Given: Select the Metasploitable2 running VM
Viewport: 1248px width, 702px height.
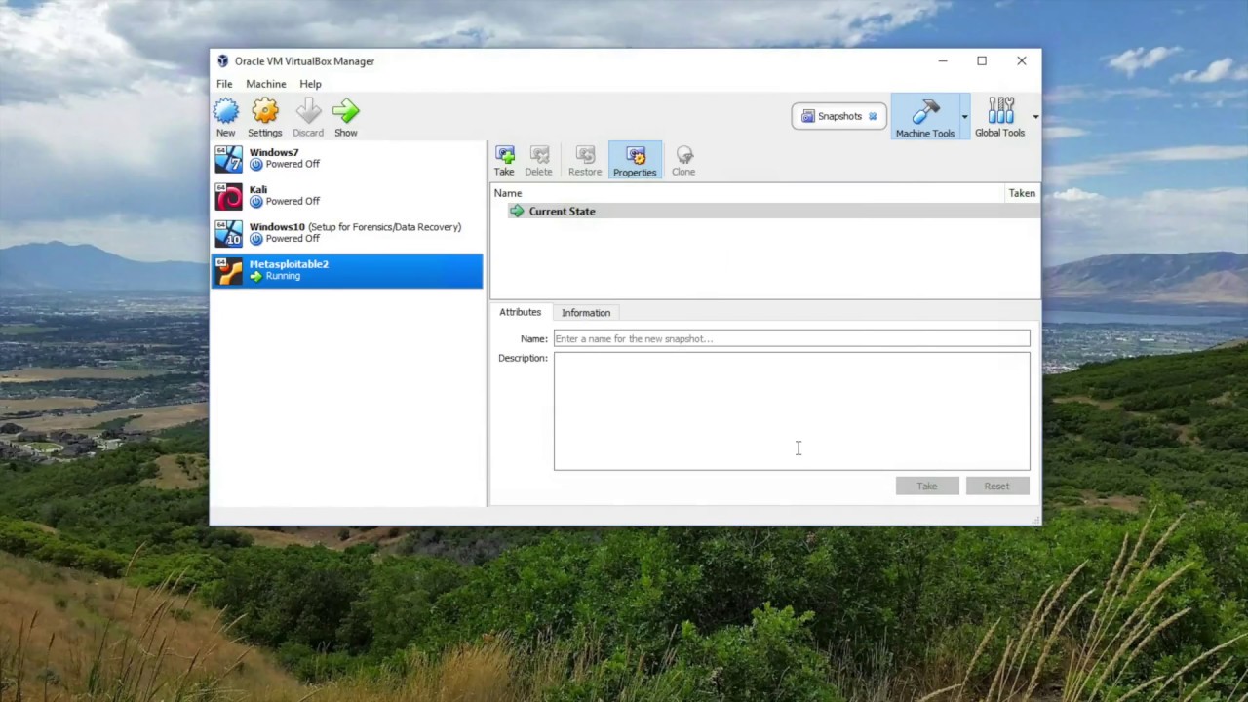Looking at the screenshot, I should tap(347, 270).
